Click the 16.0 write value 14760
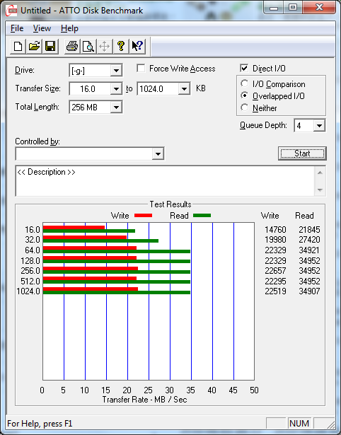This screenshot has width=341, height=435. click(x=275, y=230)
